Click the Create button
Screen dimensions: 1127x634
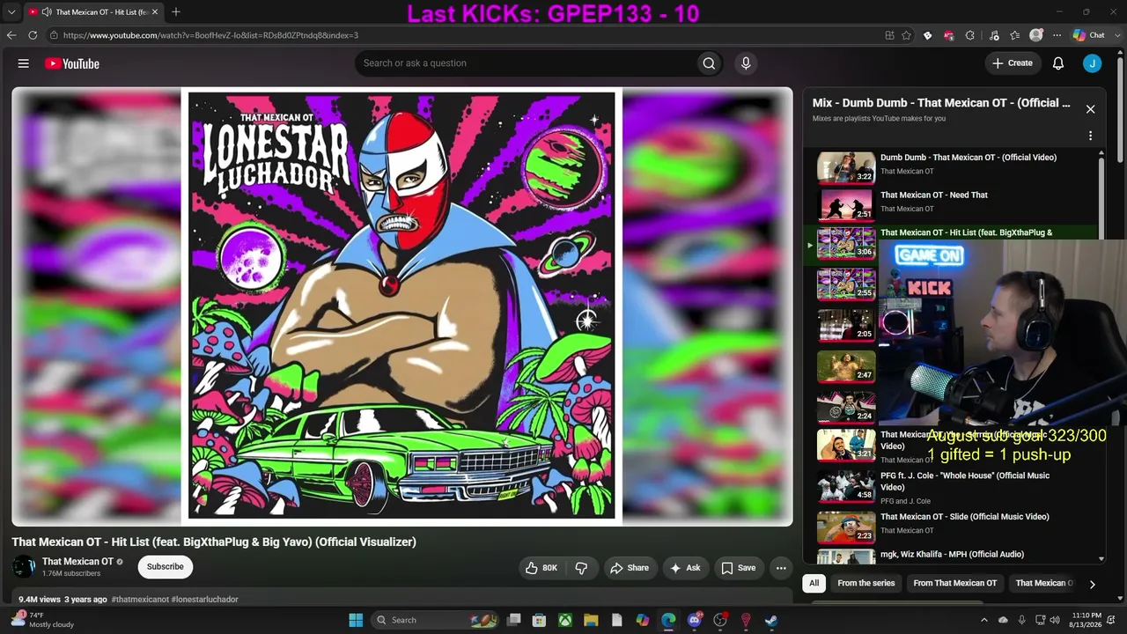(1013, 63)
